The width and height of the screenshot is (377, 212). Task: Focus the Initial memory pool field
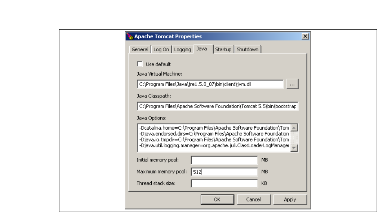pos(224,160)
